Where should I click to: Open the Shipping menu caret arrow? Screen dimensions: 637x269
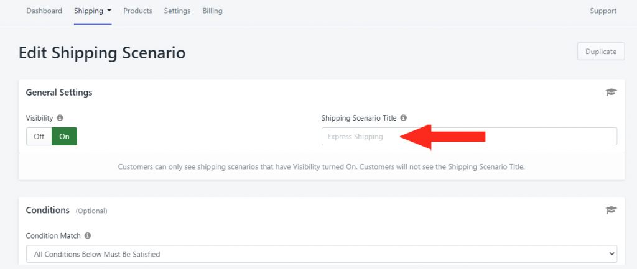pos(109,11)
